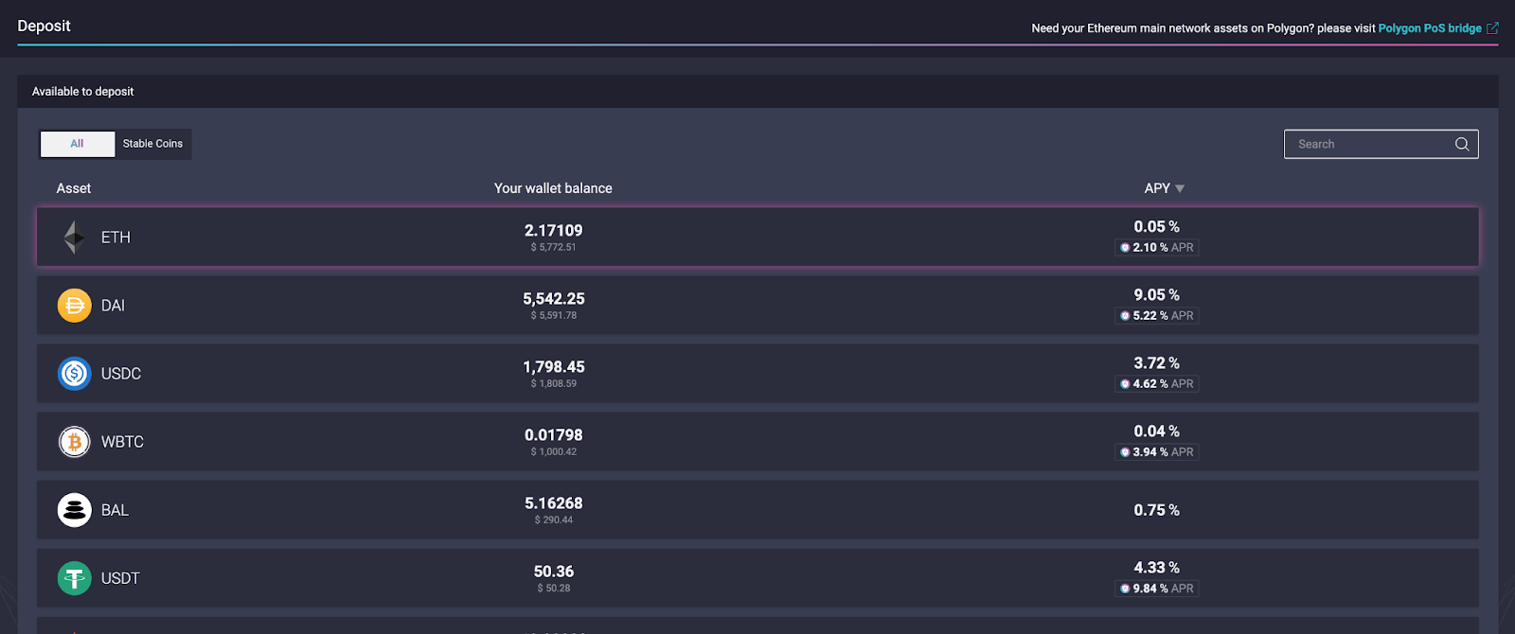Image resolution: width=1515 pixels, height=634 pixels.
Task: Click the DAI balance 5,542.25
Action: click(554, 298)
